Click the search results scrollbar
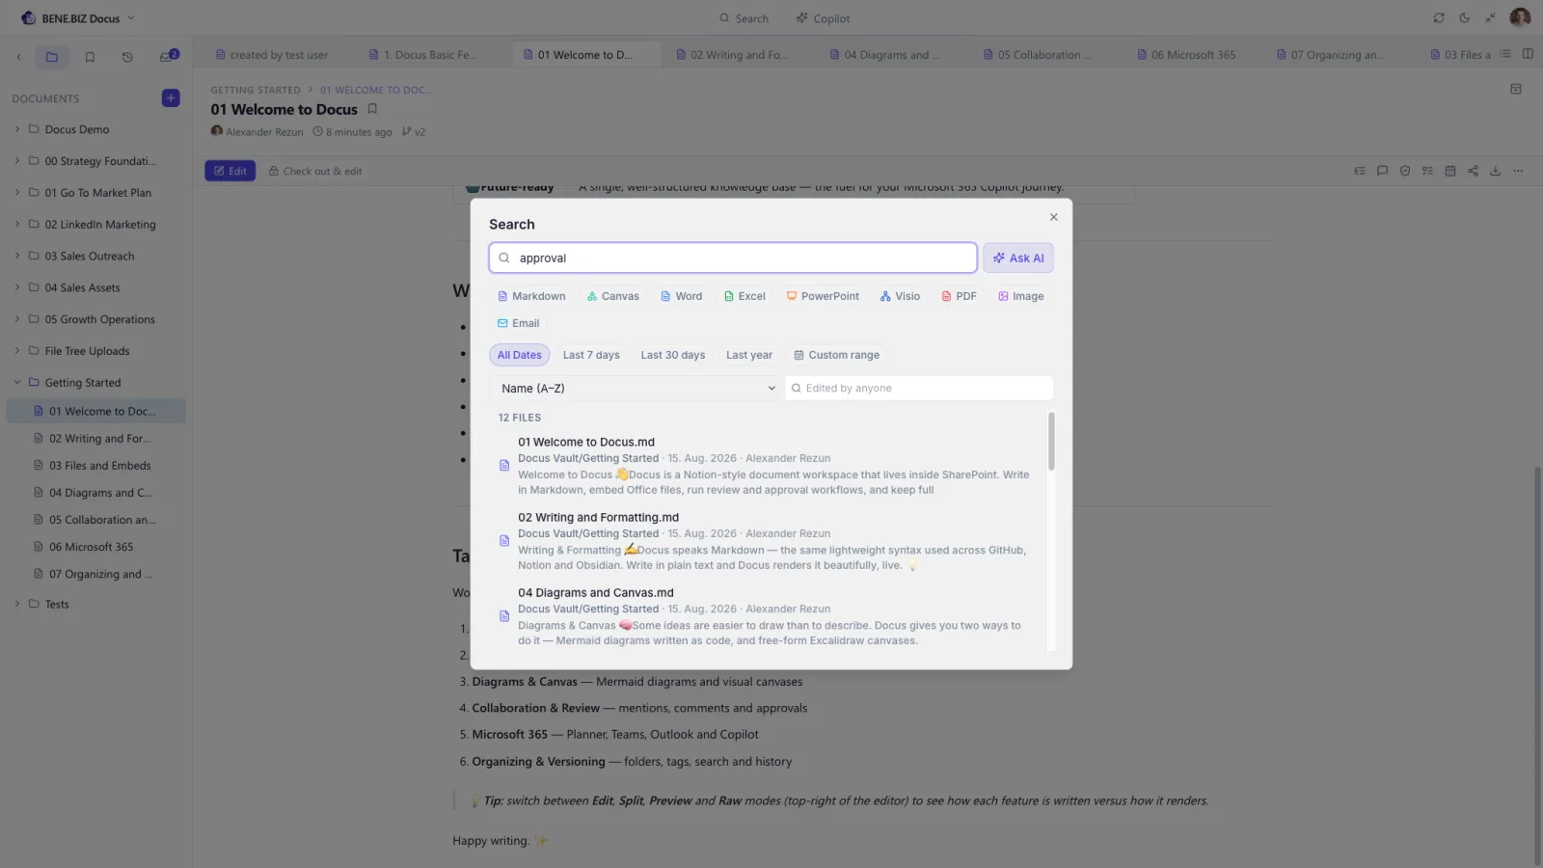Screen dimensions: 1543x868 click(x=1051, y=442)
